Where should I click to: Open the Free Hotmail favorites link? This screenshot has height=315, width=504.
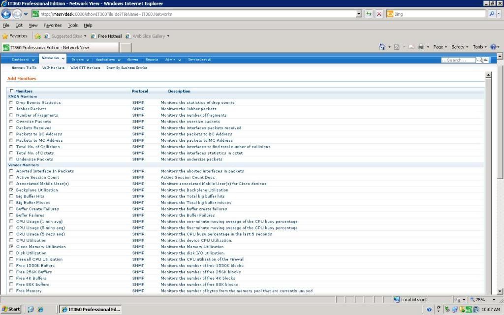click(x=106, y=36)
